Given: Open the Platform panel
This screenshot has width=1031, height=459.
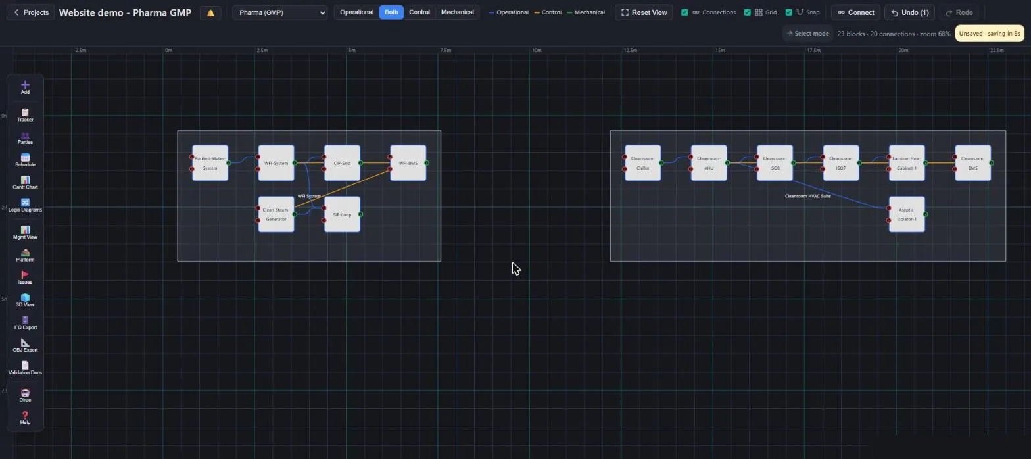Looking at the screenshot, I should pyautogui.click(x=25, y=255).
